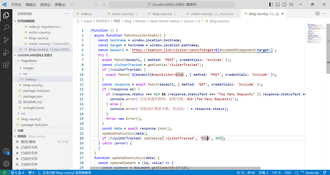
Task: Change the CRLF line ending selector
Action: 288,173
